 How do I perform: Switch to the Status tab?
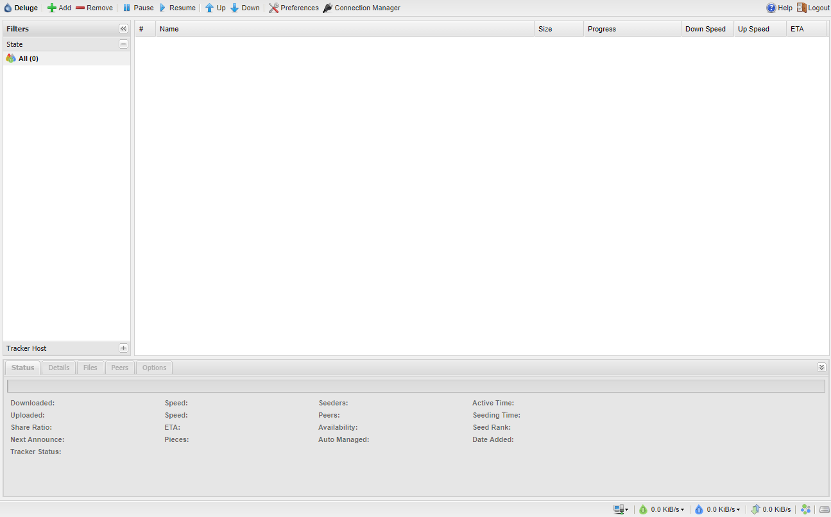(22, 368)
